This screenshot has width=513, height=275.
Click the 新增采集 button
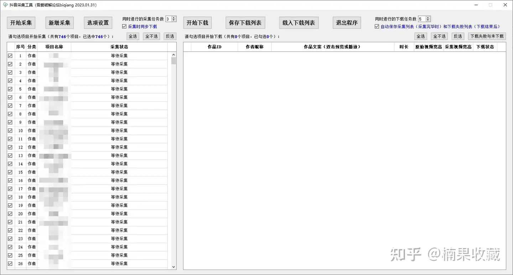pos(59,23)
